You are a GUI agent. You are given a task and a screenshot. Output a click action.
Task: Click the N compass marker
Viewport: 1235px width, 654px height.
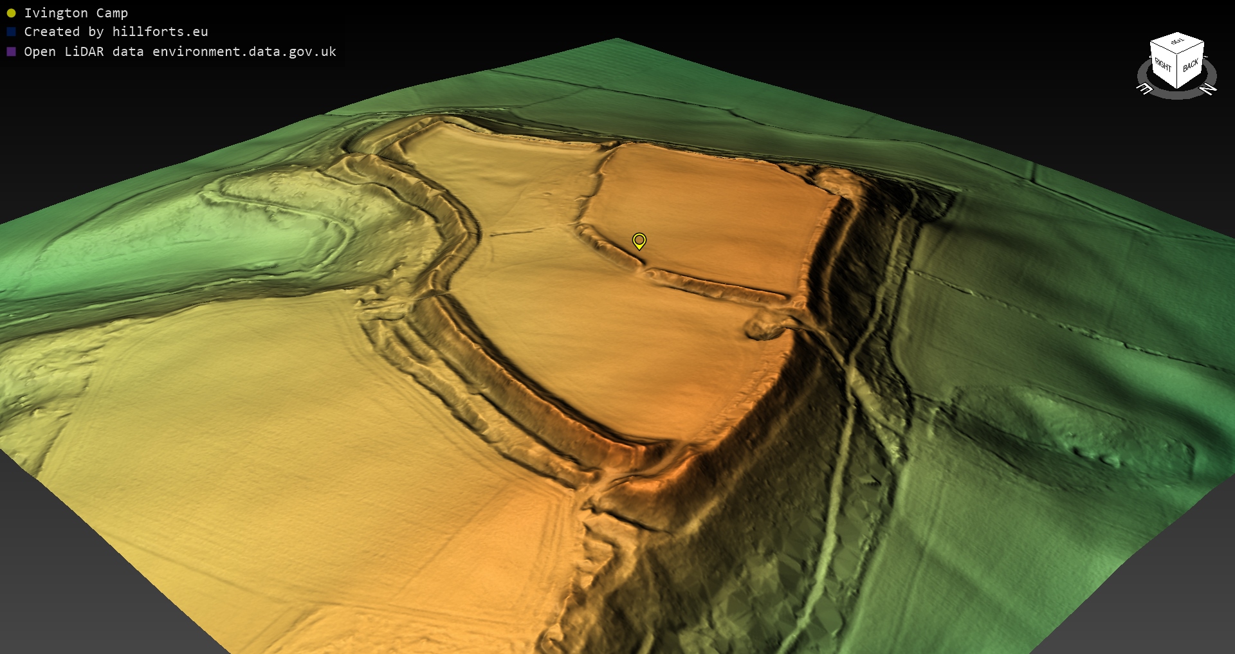click(1209, 89)
